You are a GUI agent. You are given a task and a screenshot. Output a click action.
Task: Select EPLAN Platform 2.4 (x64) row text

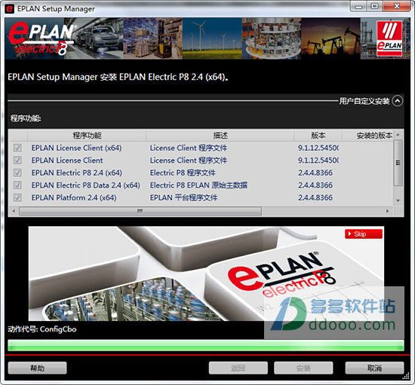click(74, 197)
